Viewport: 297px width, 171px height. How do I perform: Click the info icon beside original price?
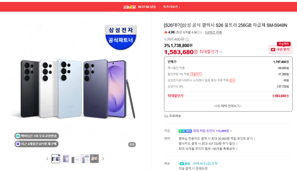187,39
